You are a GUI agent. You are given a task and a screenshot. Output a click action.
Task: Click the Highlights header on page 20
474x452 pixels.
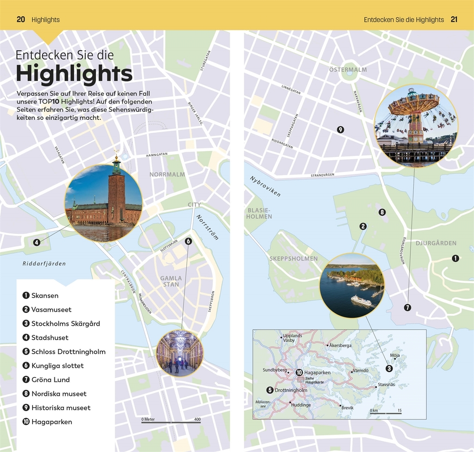pos(46,19)
